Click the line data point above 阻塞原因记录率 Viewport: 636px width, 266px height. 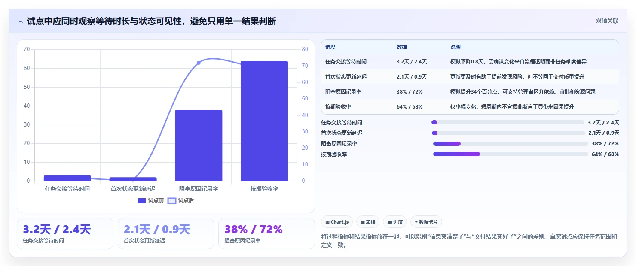pyautogui.click(x=199, y=63)
